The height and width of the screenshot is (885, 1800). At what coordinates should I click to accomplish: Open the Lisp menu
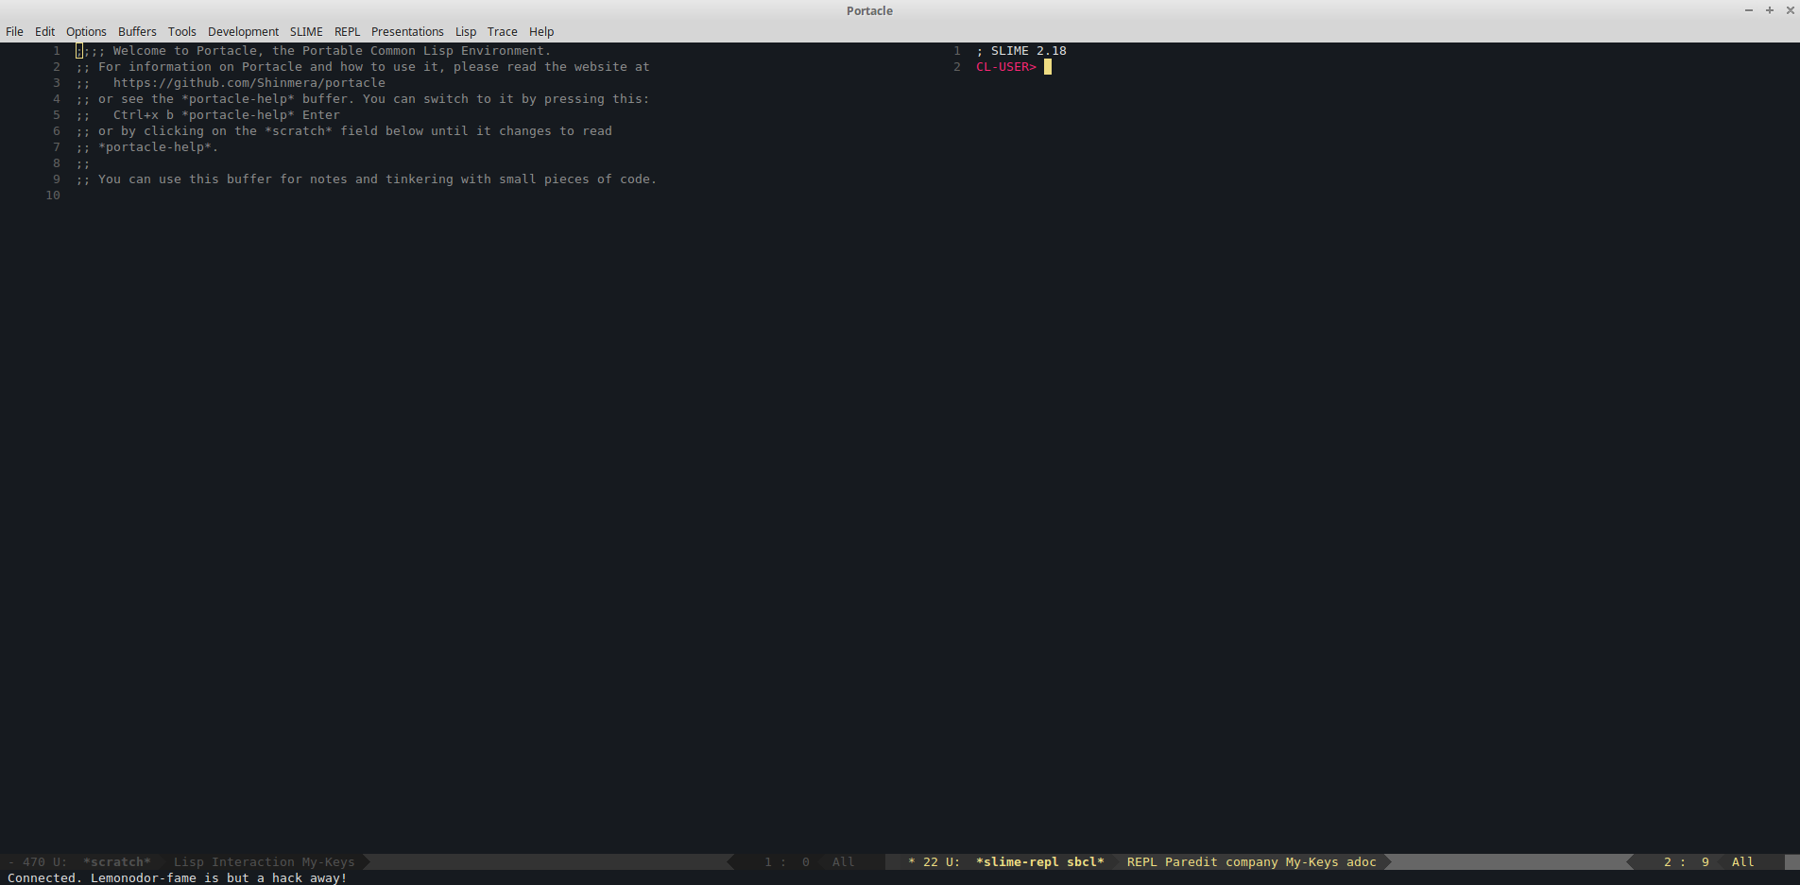[x=466, y=31]
